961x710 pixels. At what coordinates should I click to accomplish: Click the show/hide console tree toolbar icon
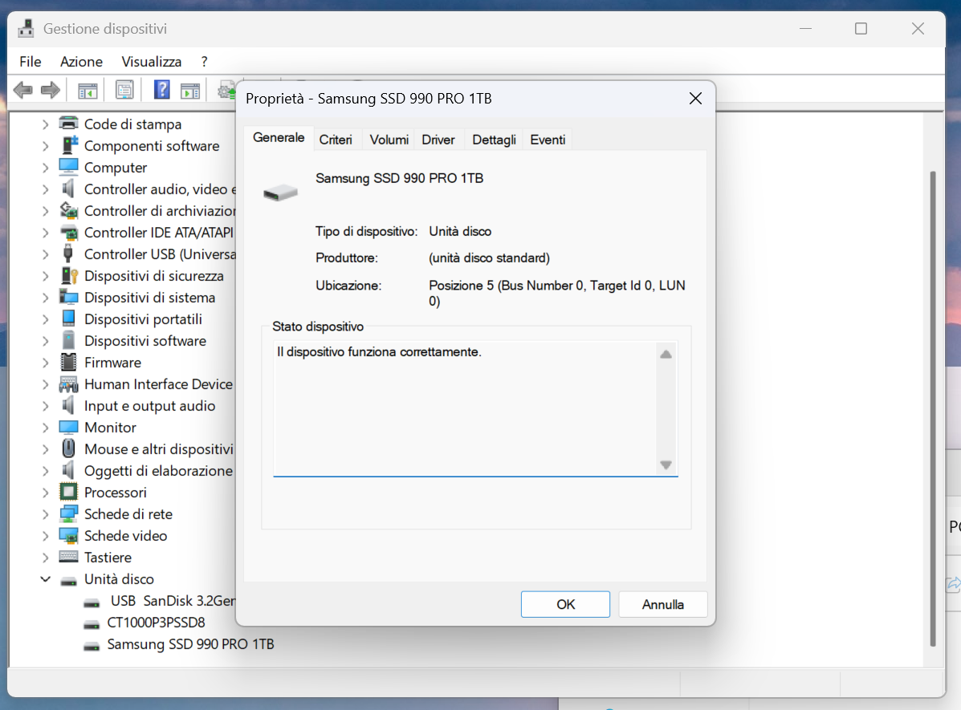[88, 91]
